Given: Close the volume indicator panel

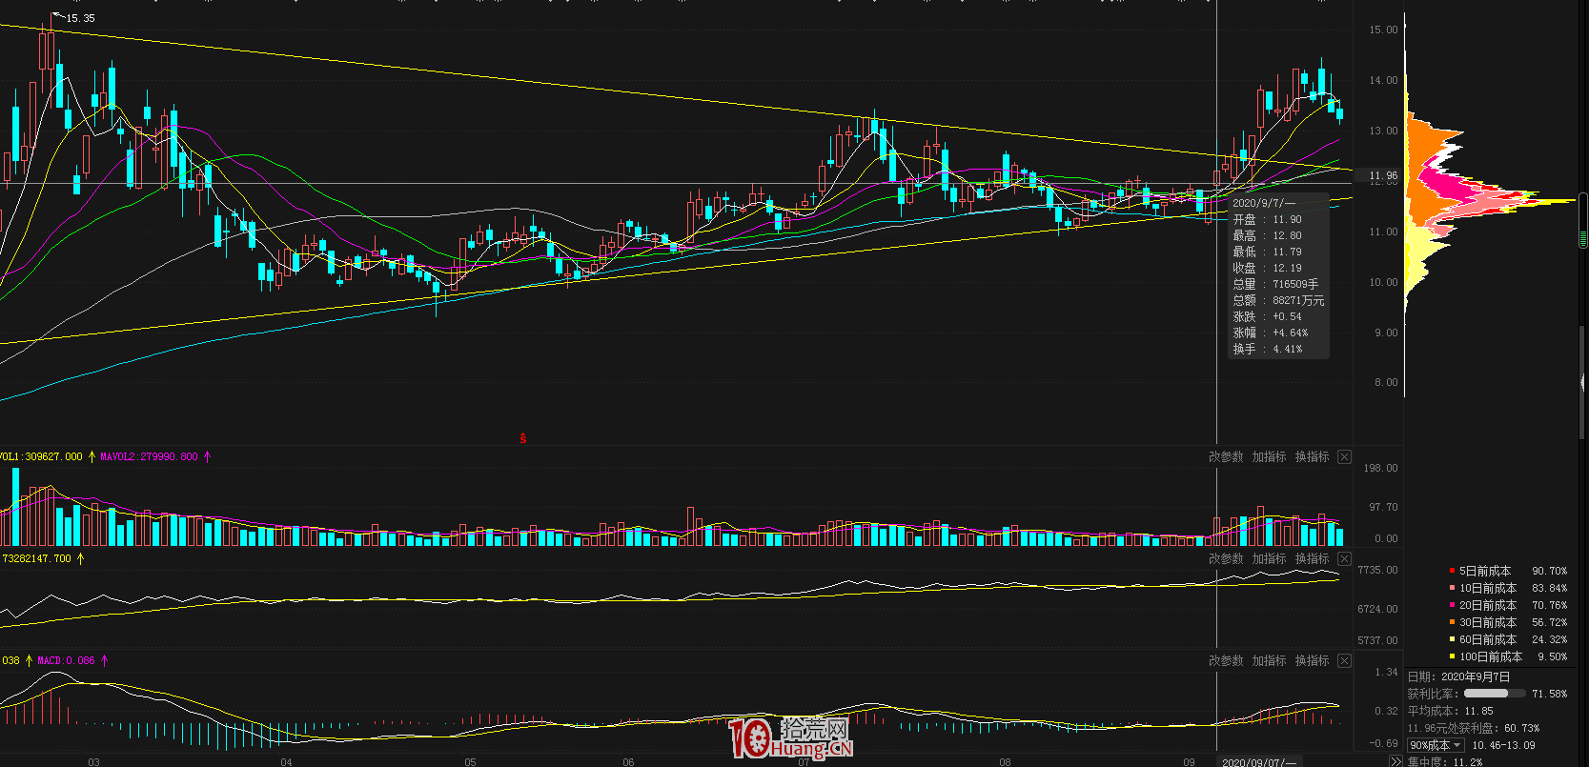Looking at the screenshot, I should (1344, 457).
